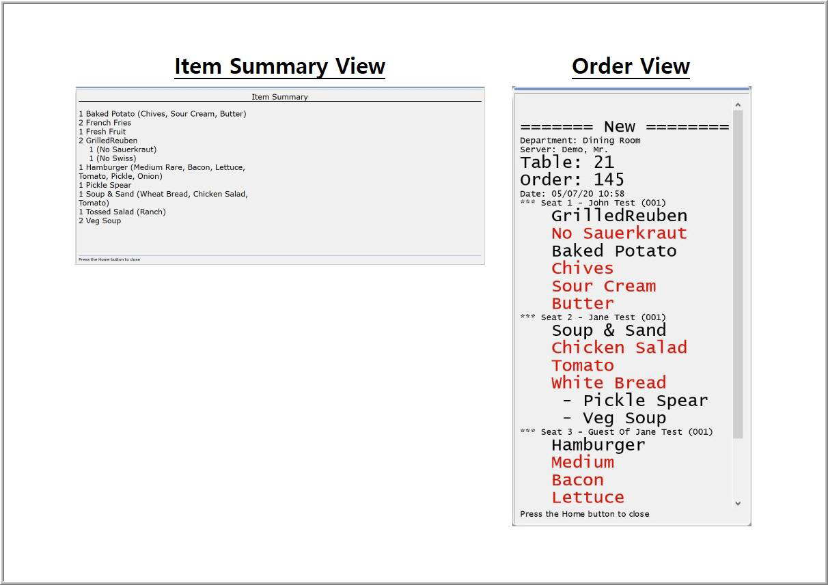Select the Item Summary View heading
This screenshot has width=828, height=585.
[279, 66]
